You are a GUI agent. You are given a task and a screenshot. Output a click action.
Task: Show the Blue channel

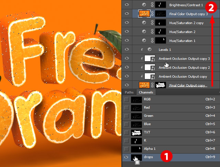pyautogui.click(x=126, y=124)
